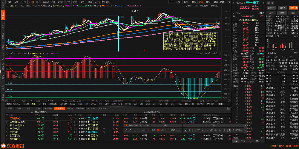The width and height of the screenshot is (299, 149).
Task: Go to next stock arrow in header
Action: pos(264,3)
